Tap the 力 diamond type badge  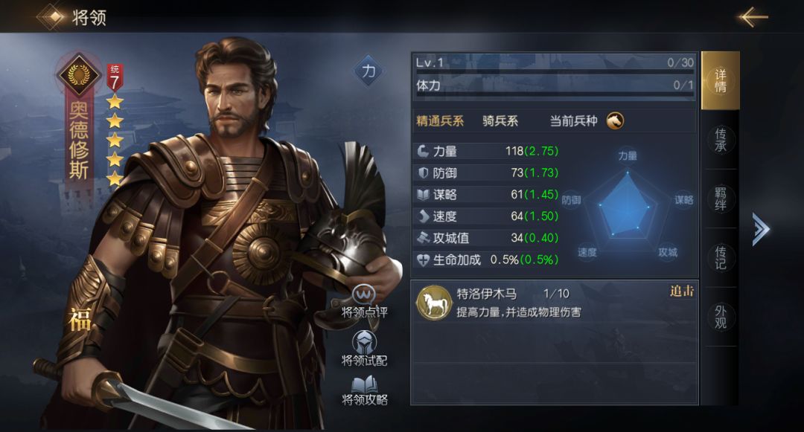[x=368, y=71]
